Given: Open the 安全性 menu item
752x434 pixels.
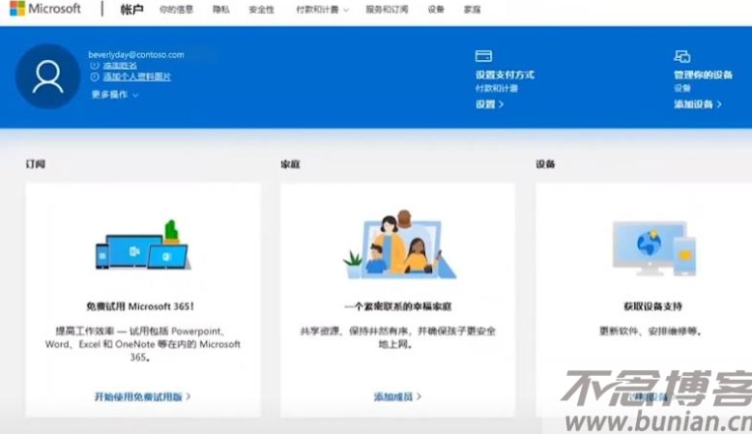Looking at the screenshot, I should tap(261, 9).
